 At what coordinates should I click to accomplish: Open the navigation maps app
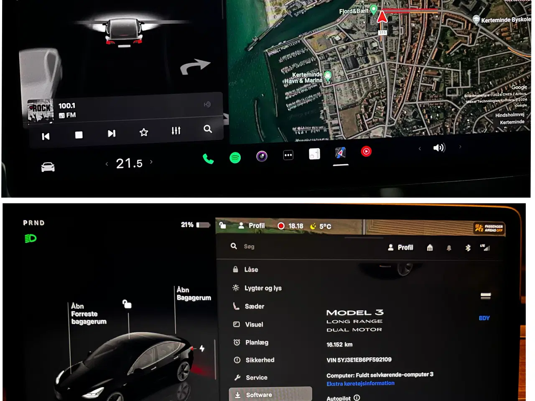341,153
